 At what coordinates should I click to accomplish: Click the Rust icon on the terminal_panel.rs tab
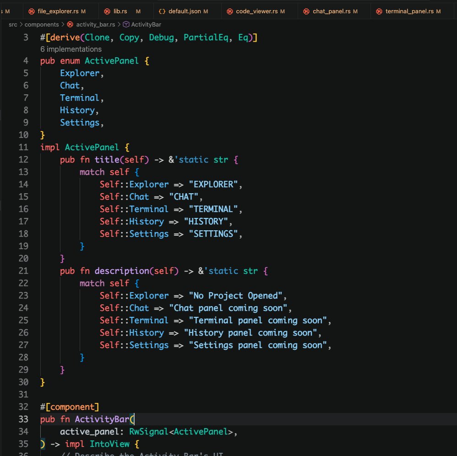tap(379, 11)
